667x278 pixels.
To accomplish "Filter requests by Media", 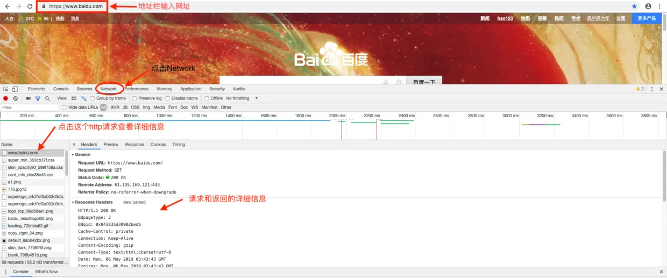I will pos(159,107).
